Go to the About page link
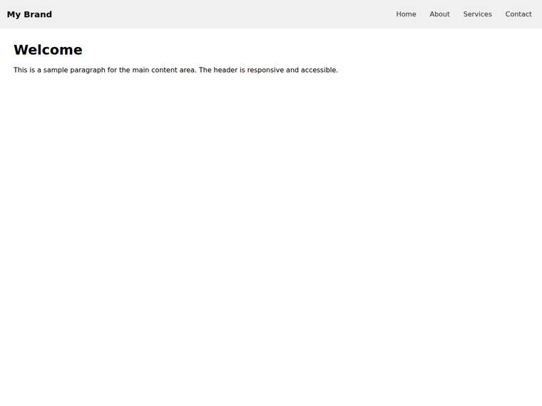Viewport: 542px width, 406px height. [439, 14]
